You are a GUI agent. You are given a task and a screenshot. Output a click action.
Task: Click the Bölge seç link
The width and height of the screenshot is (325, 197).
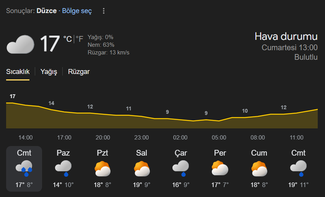pos(77,11)
